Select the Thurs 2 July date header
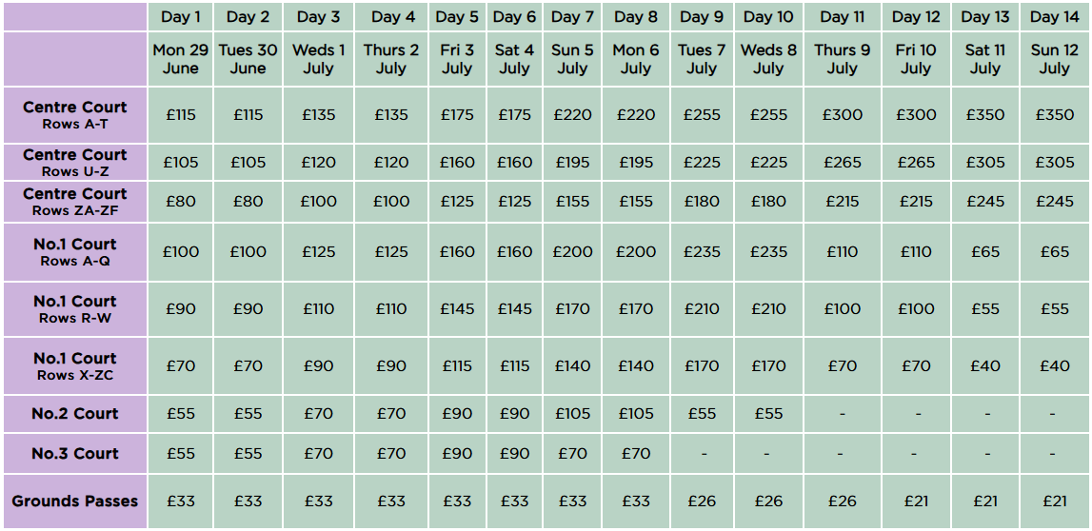Viewport: 1092px width, 531px height. 391,59
